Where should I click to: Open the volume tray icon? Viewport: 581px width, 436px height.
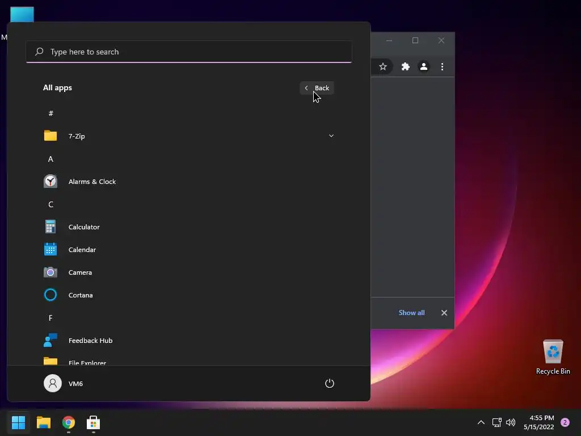(x=511, y=422)
